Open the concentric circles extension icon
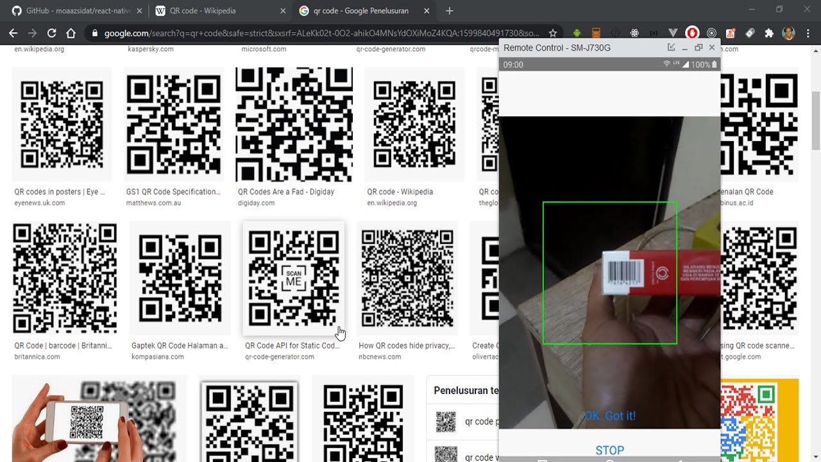This screenshot has height=462, width=821. pyautogui.click(x=711, y=33)
